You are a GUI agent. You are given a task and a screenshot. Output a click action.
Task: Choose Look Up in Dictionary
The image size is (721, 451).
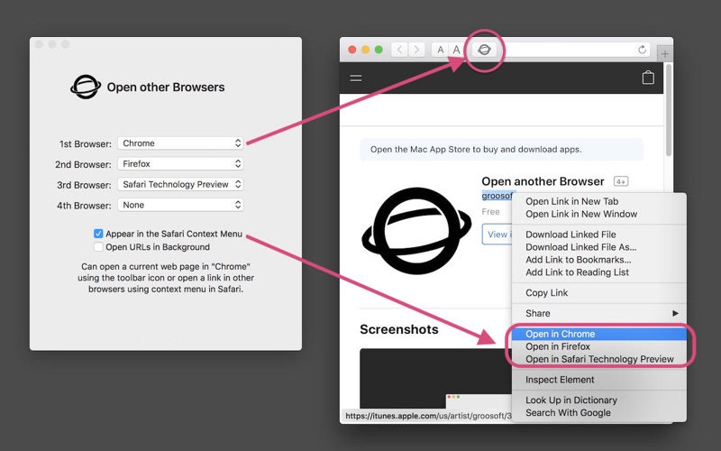(x=599, y=400)
